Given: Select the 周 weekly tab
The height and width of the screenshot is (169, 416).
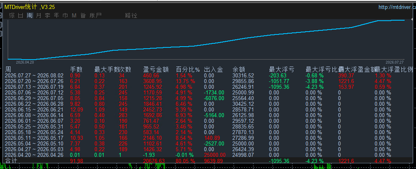Looking at the screenshot, I should tap(30, 15).
